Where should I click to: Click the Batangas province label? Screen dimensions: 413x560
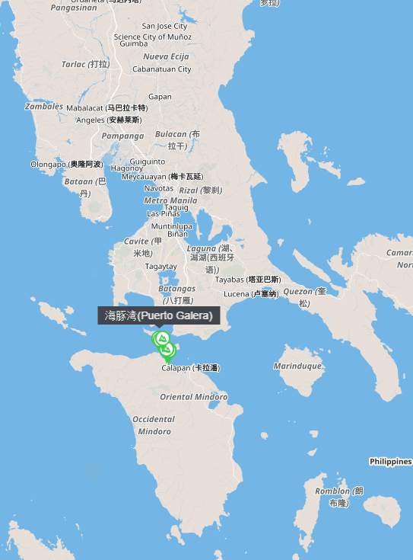[x=177, y=294]
